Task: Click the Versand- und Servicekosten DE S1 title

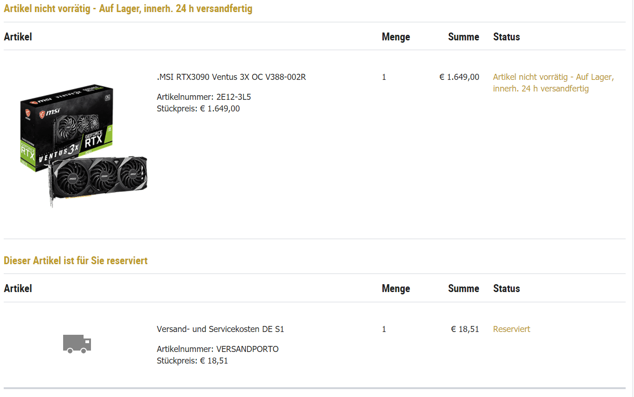Action: [x=220, y=329]
